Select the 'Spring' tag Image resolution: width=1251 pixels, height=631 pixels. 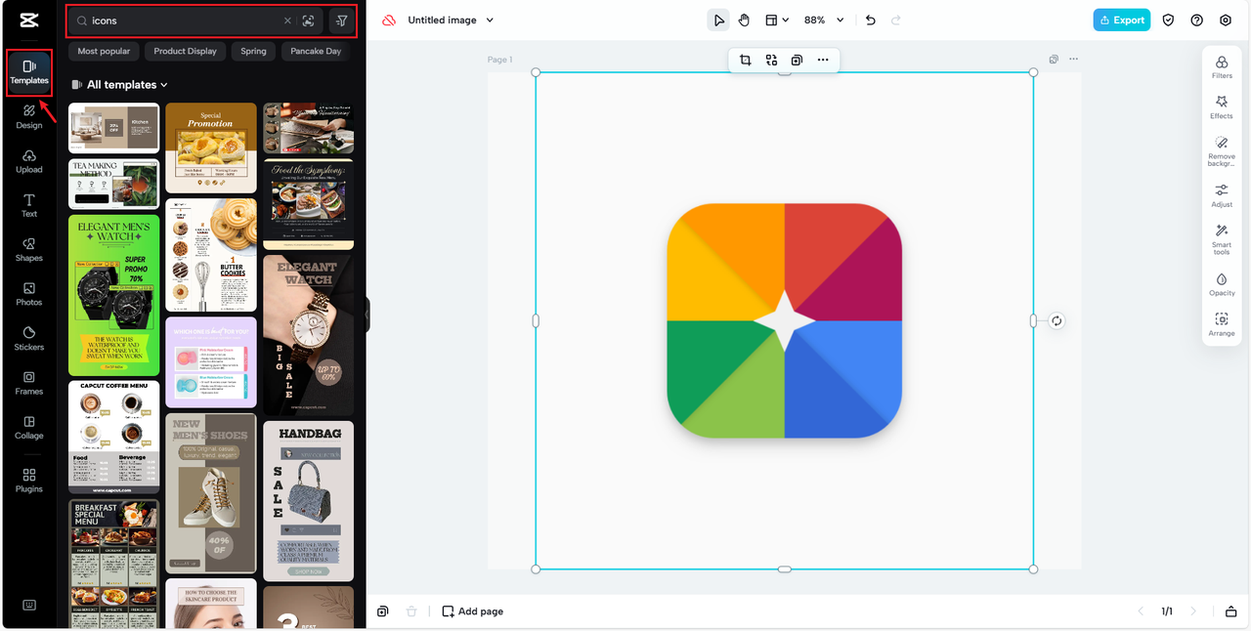point(253,51)
